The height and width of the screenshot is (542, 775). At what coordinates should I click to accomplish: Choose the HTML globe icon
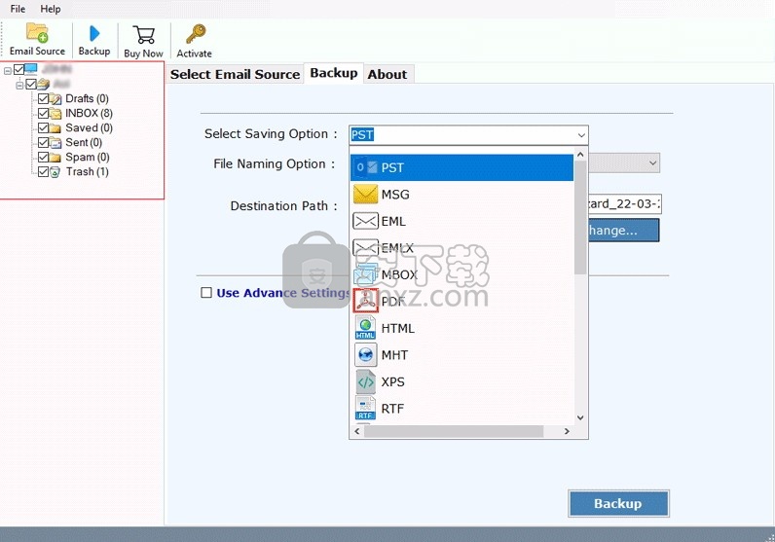pos(366,328)
